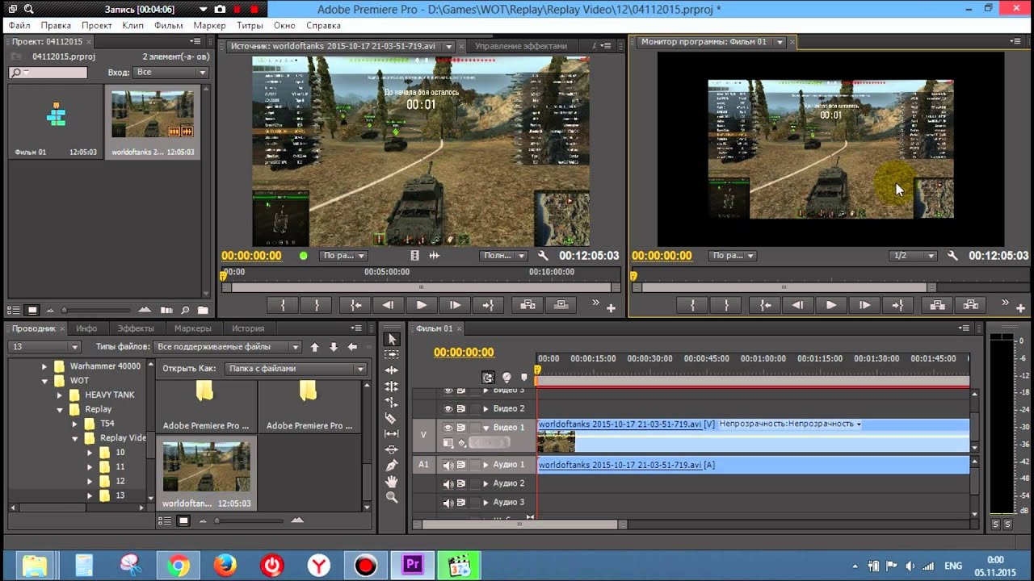
Task: Switch Project panel to list view
Action: coord(14,310)
